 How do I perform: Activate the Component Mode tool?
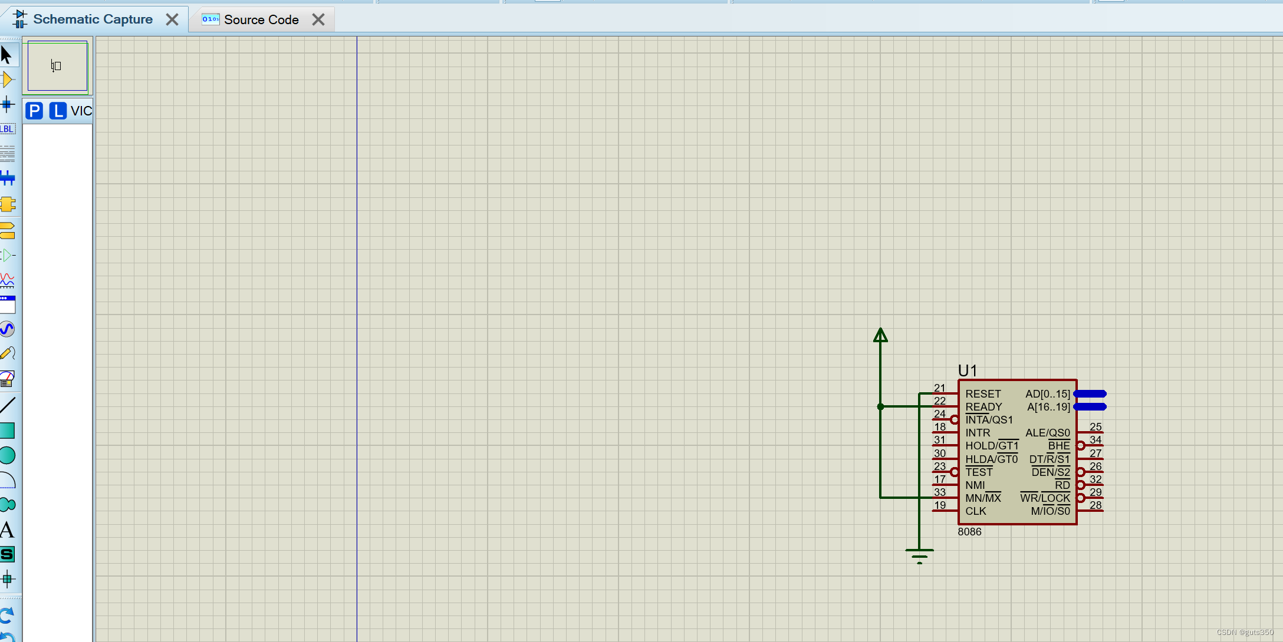click(x=7, y=80)
